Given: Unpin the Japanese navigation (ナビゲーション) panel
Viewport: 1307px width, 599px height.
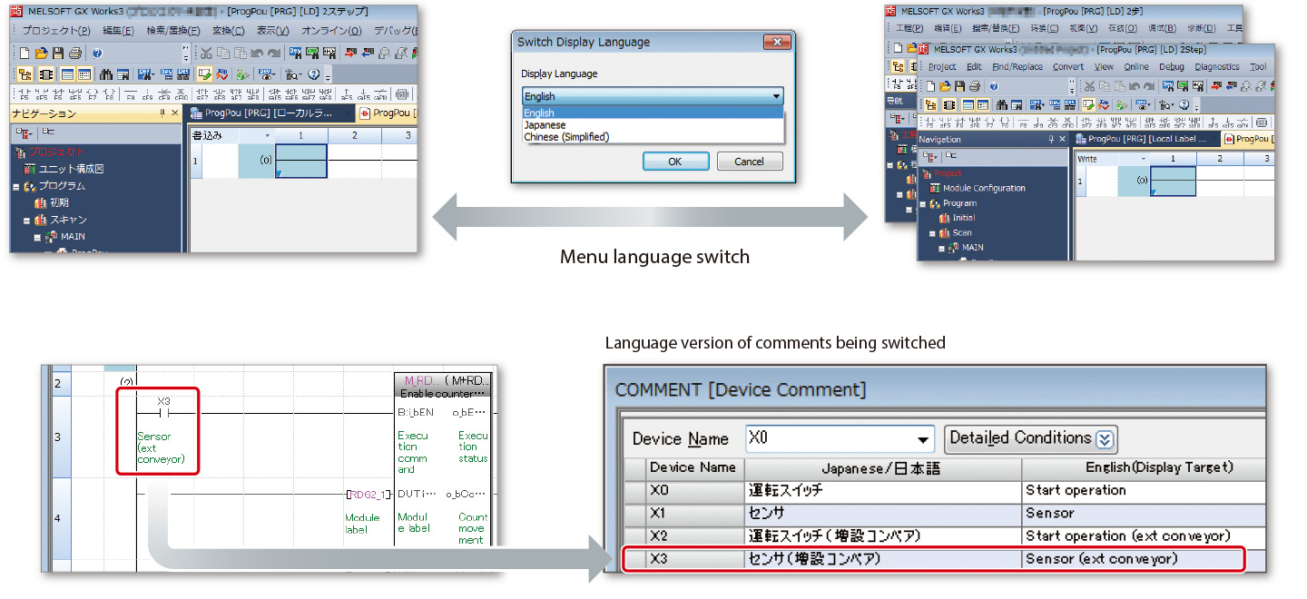Looking at the screenshot, I should tap(162, 112).
